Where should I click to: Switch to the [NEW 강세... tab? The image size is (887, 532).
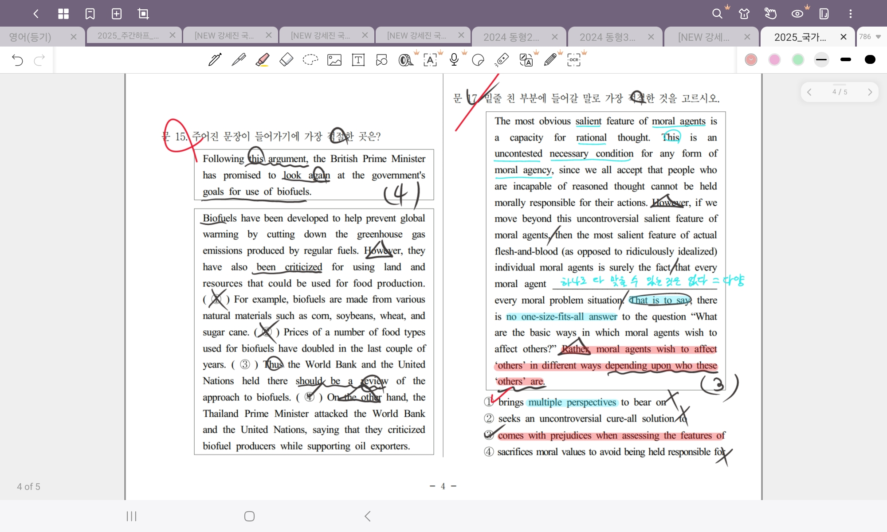[703, 37]
